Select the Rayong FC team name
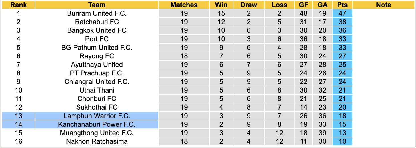Screen dimensions: 416x148 point(97,56)
